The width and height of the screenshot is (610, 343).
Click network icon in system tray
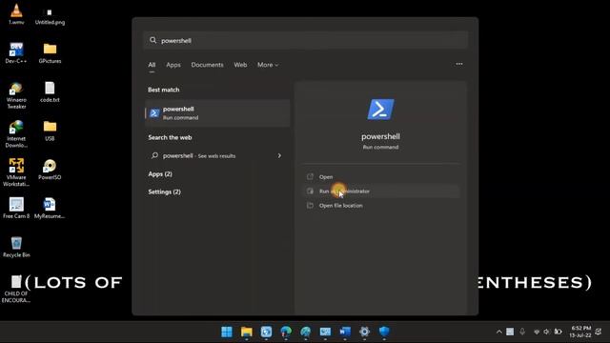click(x=537, y=332)
